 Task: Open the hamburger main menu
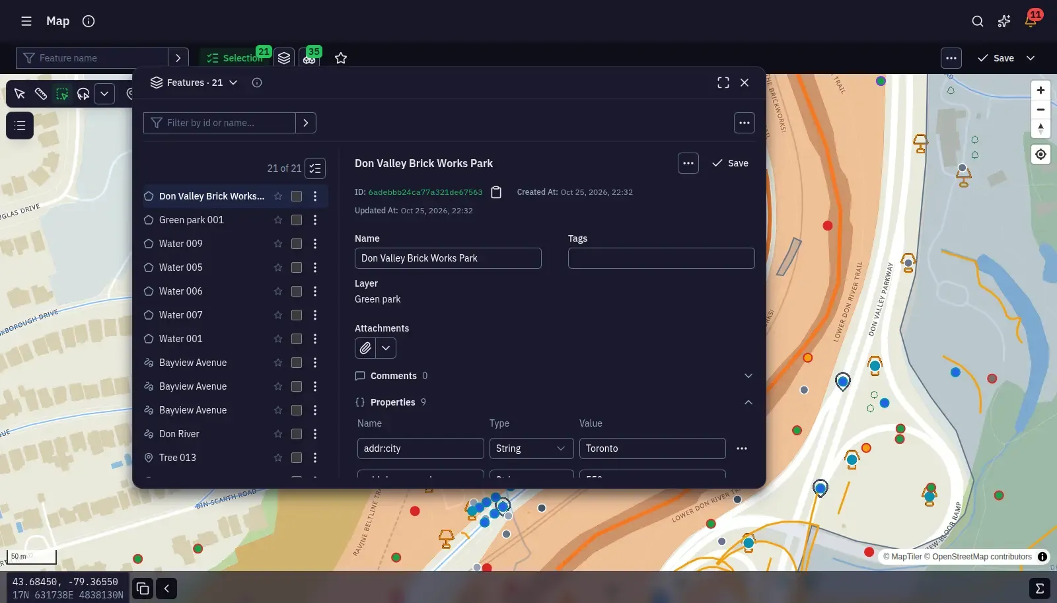click(x=26, y=21)
